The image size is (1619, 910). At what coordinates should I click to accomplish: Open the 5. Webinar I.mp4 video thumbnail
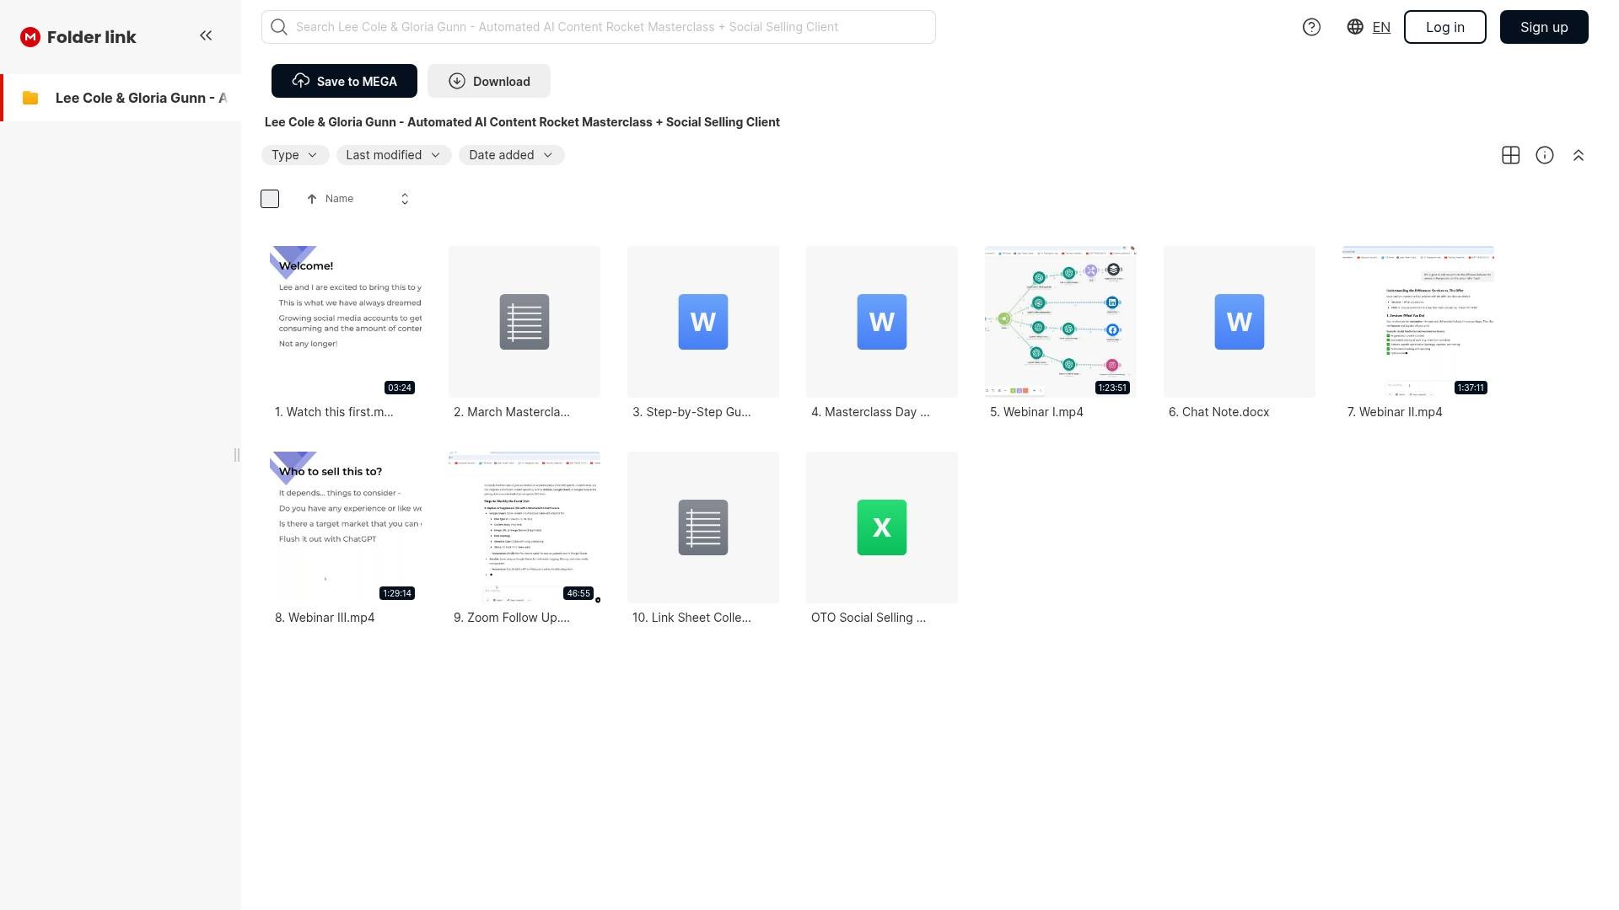point(1060,322)
